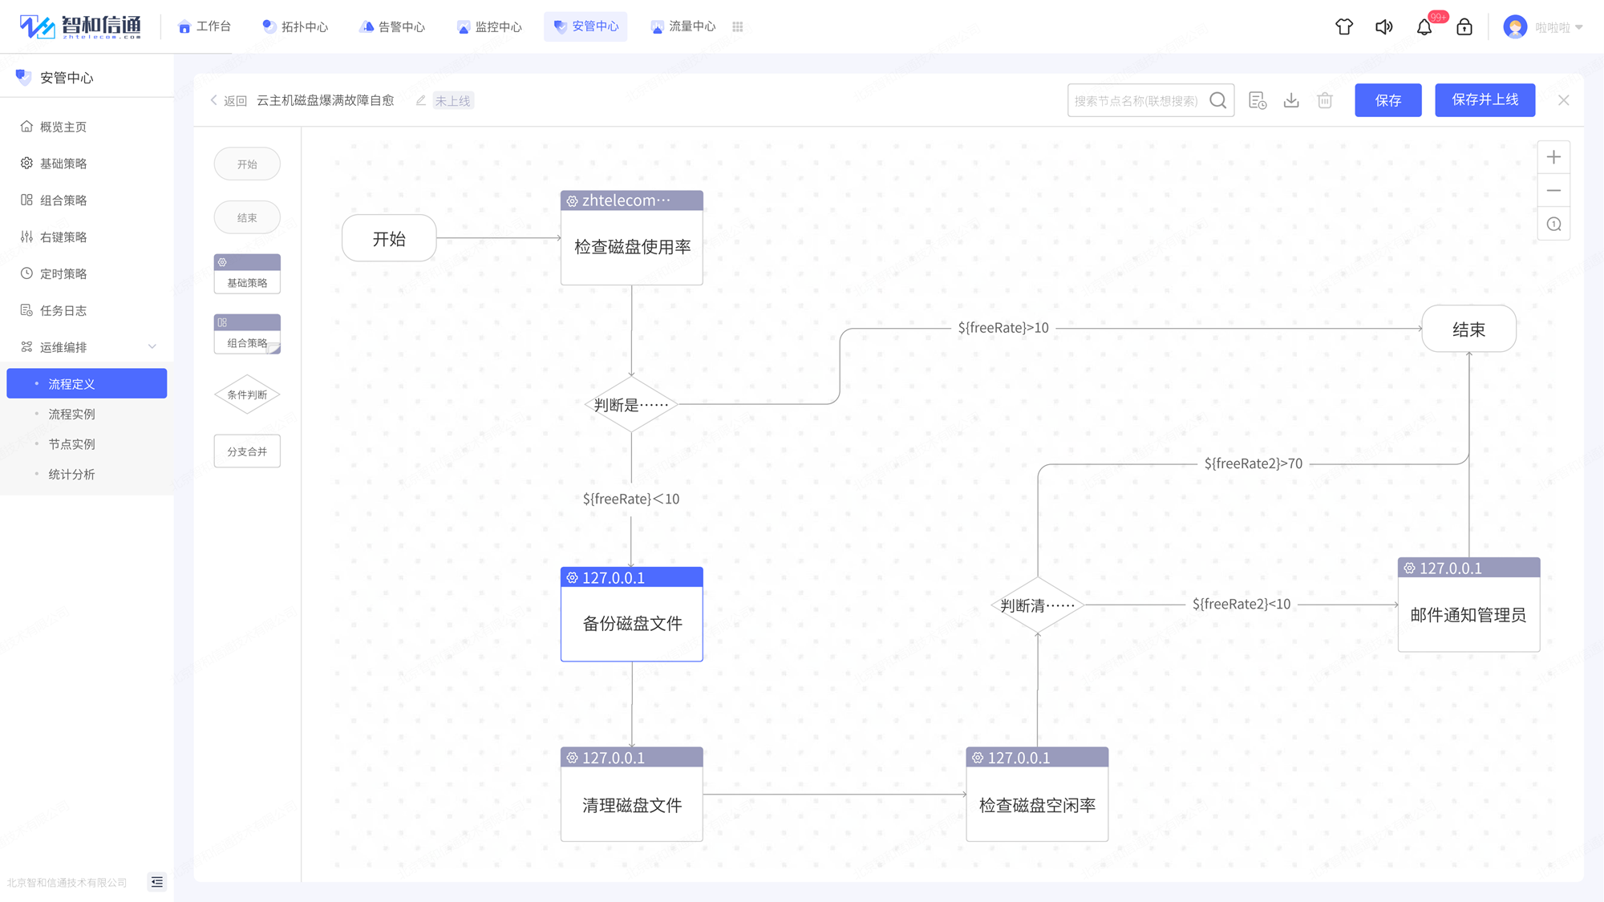
Task: Select the 备份磁盘文件 node
Action: click(632, 615)
